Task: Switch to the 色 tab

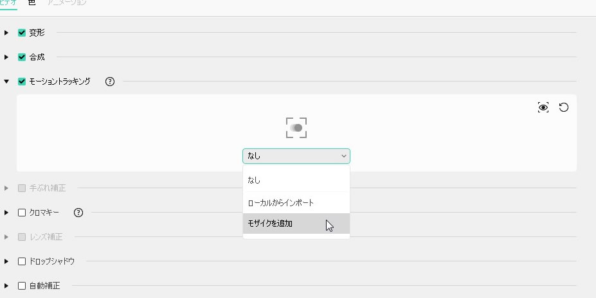Action: 32,3
